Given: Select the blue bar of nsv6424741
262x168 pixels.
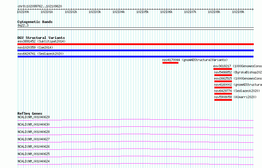Looking at the screenshot, I should tap(135, 57).
